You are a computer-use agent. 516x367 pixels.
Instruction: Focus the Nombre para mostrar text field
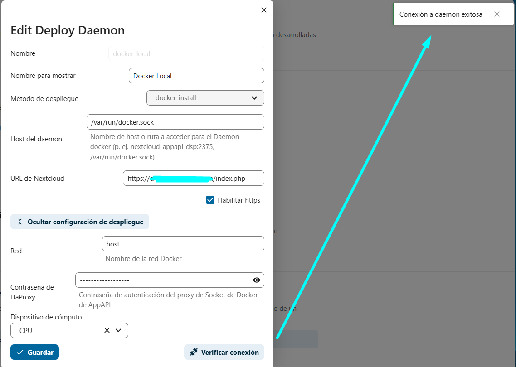click(x=196, y=76)
